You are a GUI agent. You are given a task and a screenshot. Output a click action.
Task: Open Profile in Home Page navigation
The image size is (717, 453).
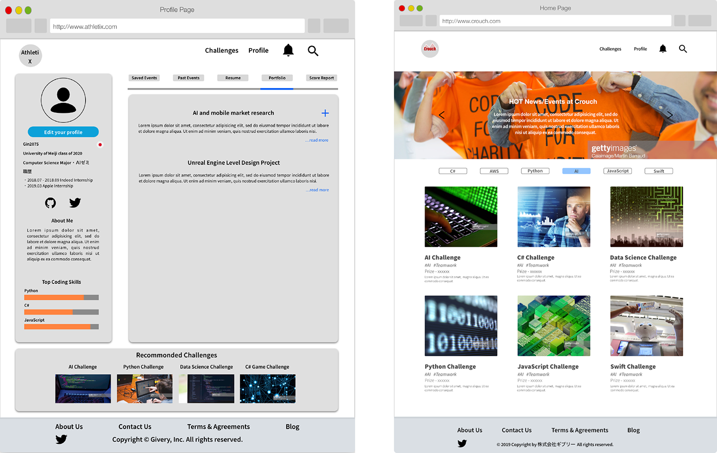640,49
